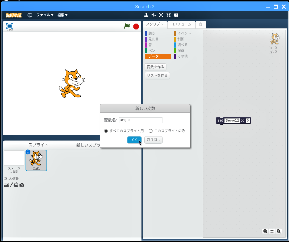This screenshot has width=289, height=242.
Task: Select the 制御 block category
Action: (187, 39)
